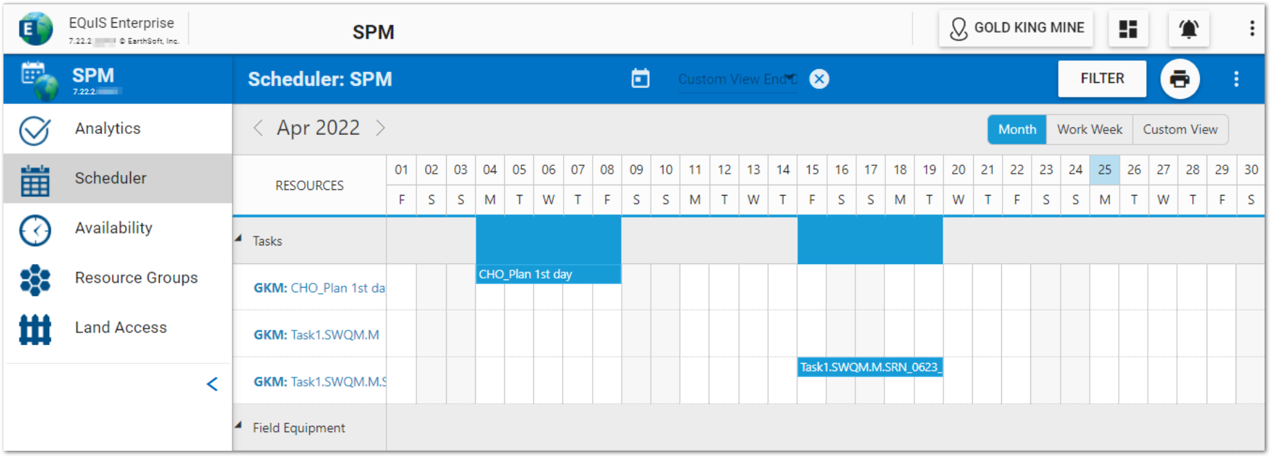Keep Month view selected
Viewport: 1271px width, 457px height.
click(1016, 129)
